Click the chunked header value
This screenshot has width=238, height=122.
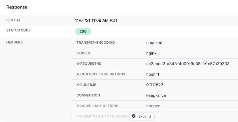[154, 43]
